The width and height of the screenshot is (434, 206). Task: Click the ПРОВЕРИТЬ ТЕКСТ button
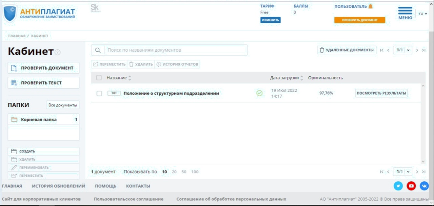[x=43, y=83]
